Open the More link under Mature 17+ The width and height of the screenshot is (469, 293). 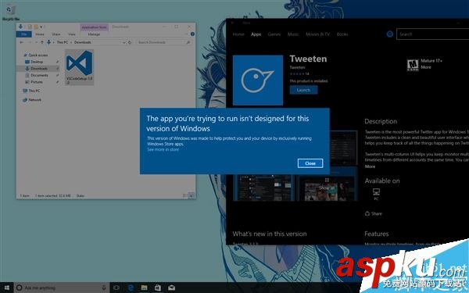point(426,67)
